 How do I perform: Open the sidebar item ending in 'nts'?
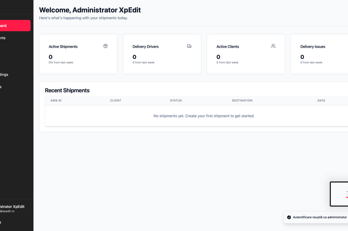point(3,38)
